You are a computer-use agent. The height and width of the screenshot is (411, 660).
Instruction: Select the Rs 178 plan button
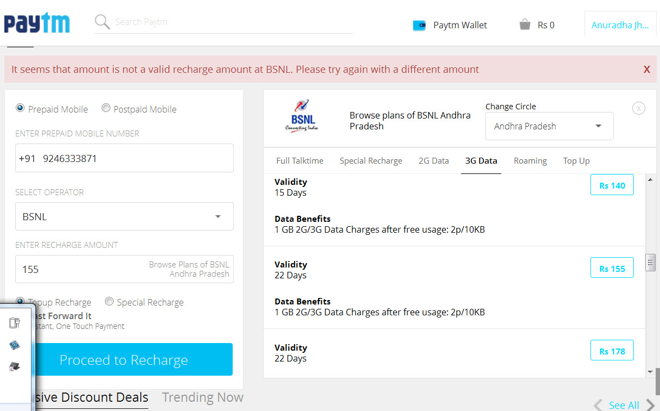tap(612, 351)
